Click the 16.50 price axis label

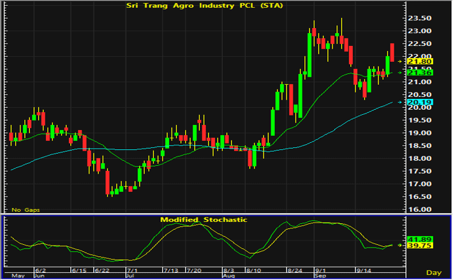tap(419, 196)
